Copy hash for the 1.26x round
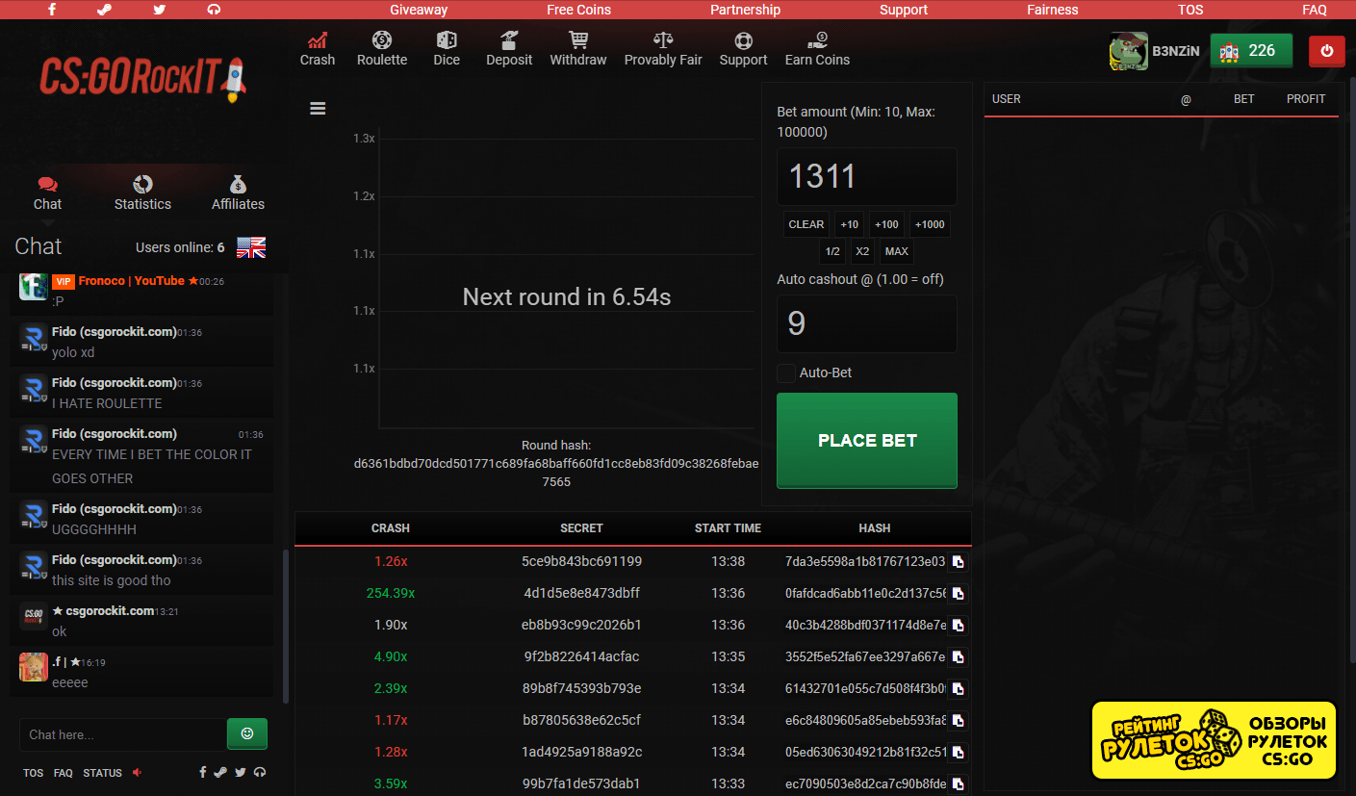Viewport: 1356px width, 796px height. pos(959,562)
